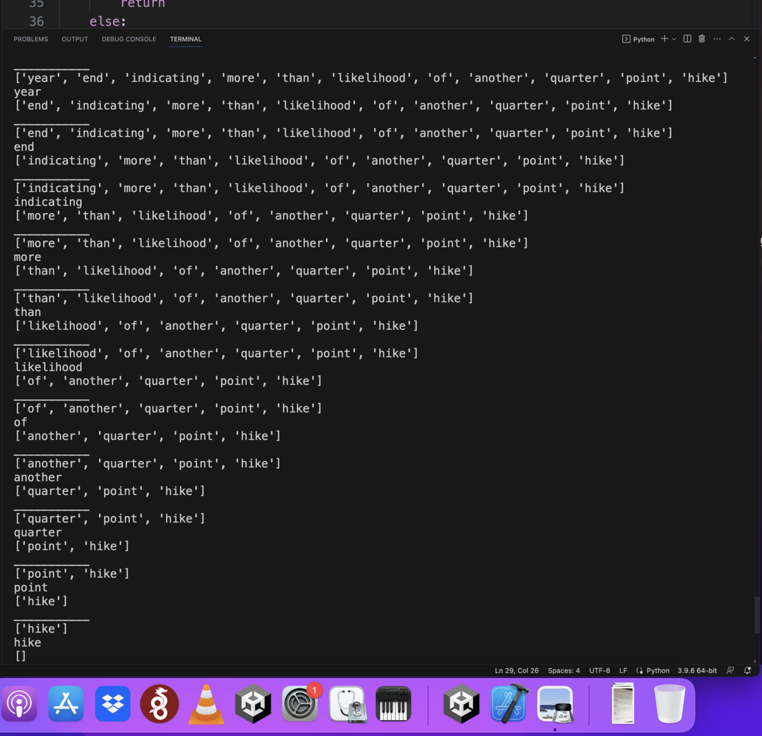The width and height of the screenshot is (762, 736).
Task: Click the Python language mode selector
Action: click(x=657, y=670)
